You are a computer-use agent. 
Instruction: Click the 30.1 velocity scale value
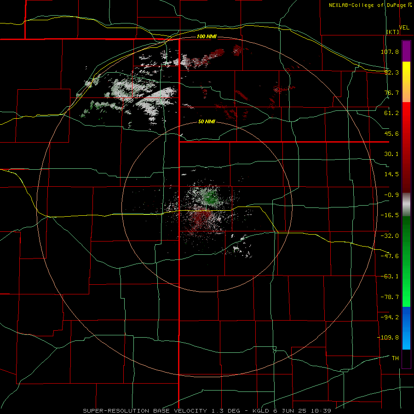pos(391,154)
